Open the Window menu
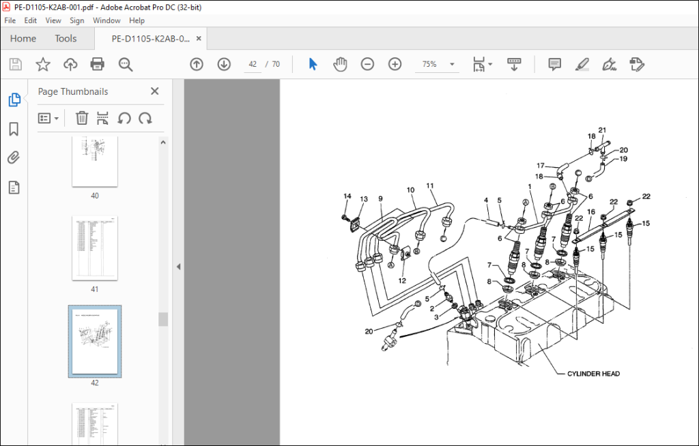Image resolution: width=699 pixels, height=446 pixels. pos(106,20)
